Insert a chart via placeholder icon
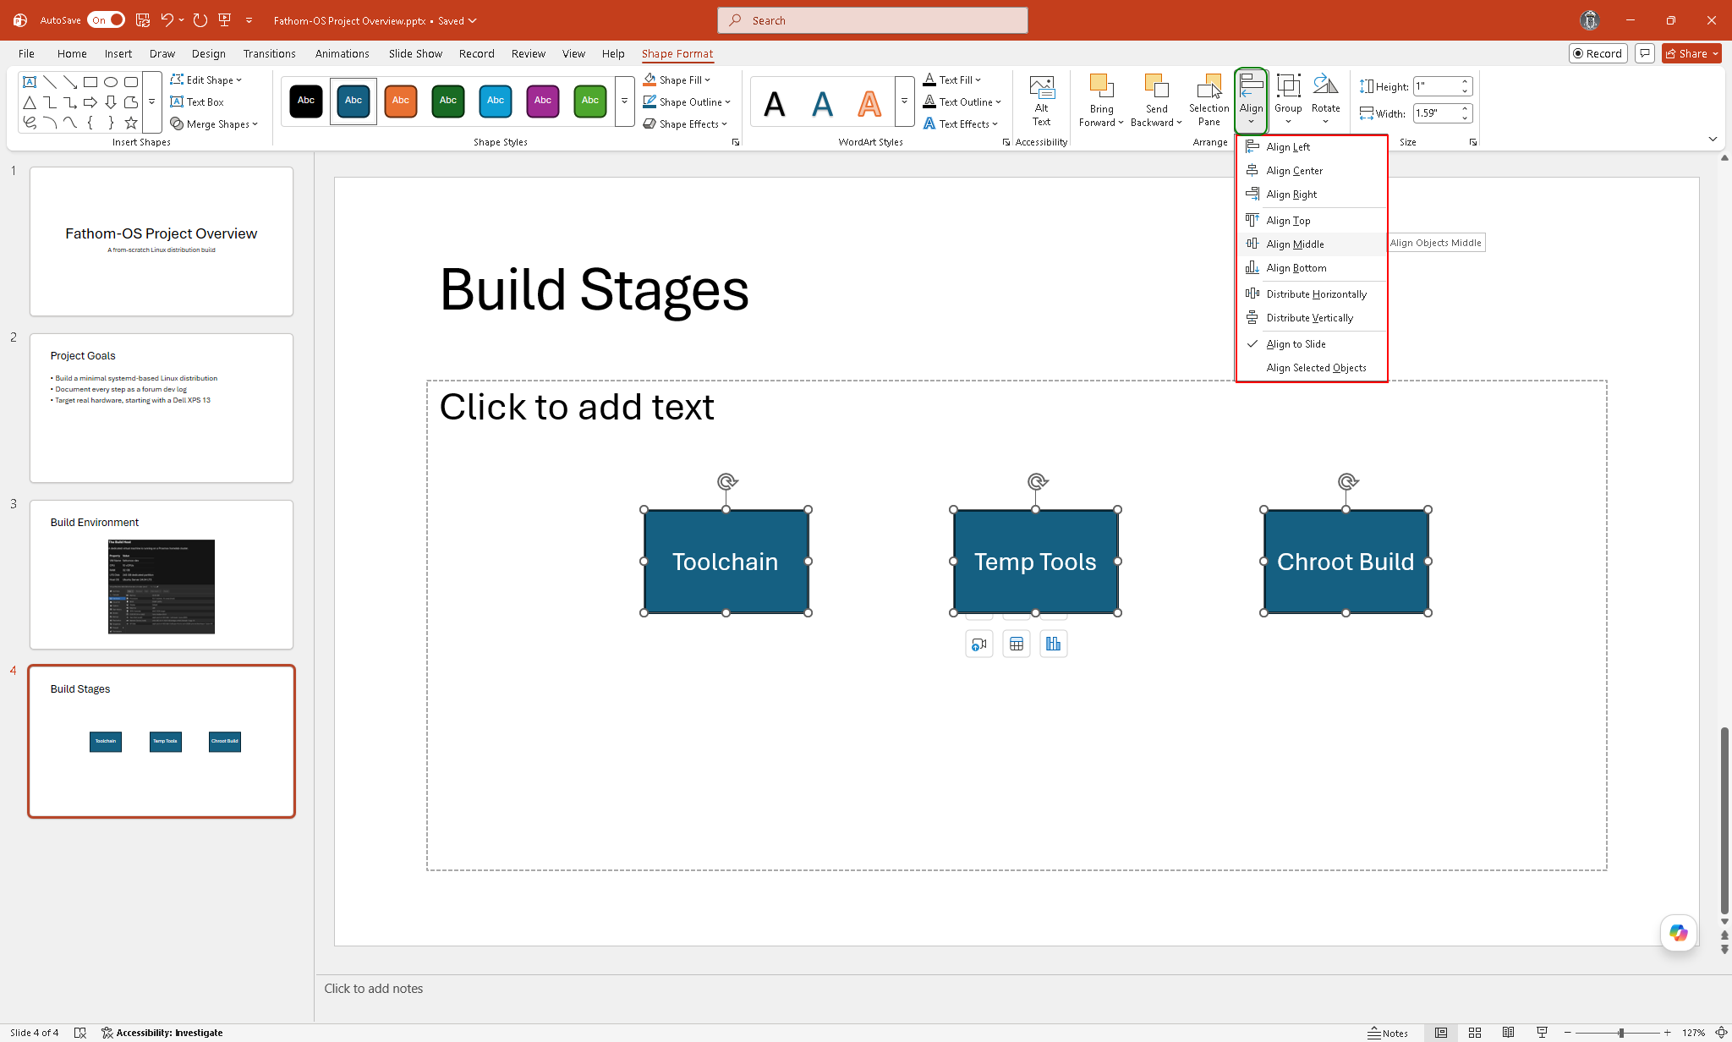1732x1042 pixels. coord(1053,644)
